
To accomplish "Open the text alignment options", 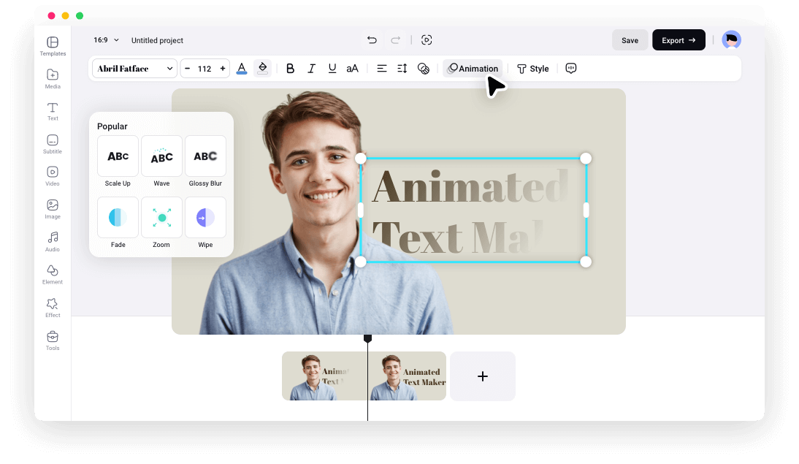I will (382, 68).
